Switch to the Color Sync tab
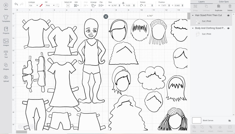This screenshot has width=235, height=134. coord(224,2)
